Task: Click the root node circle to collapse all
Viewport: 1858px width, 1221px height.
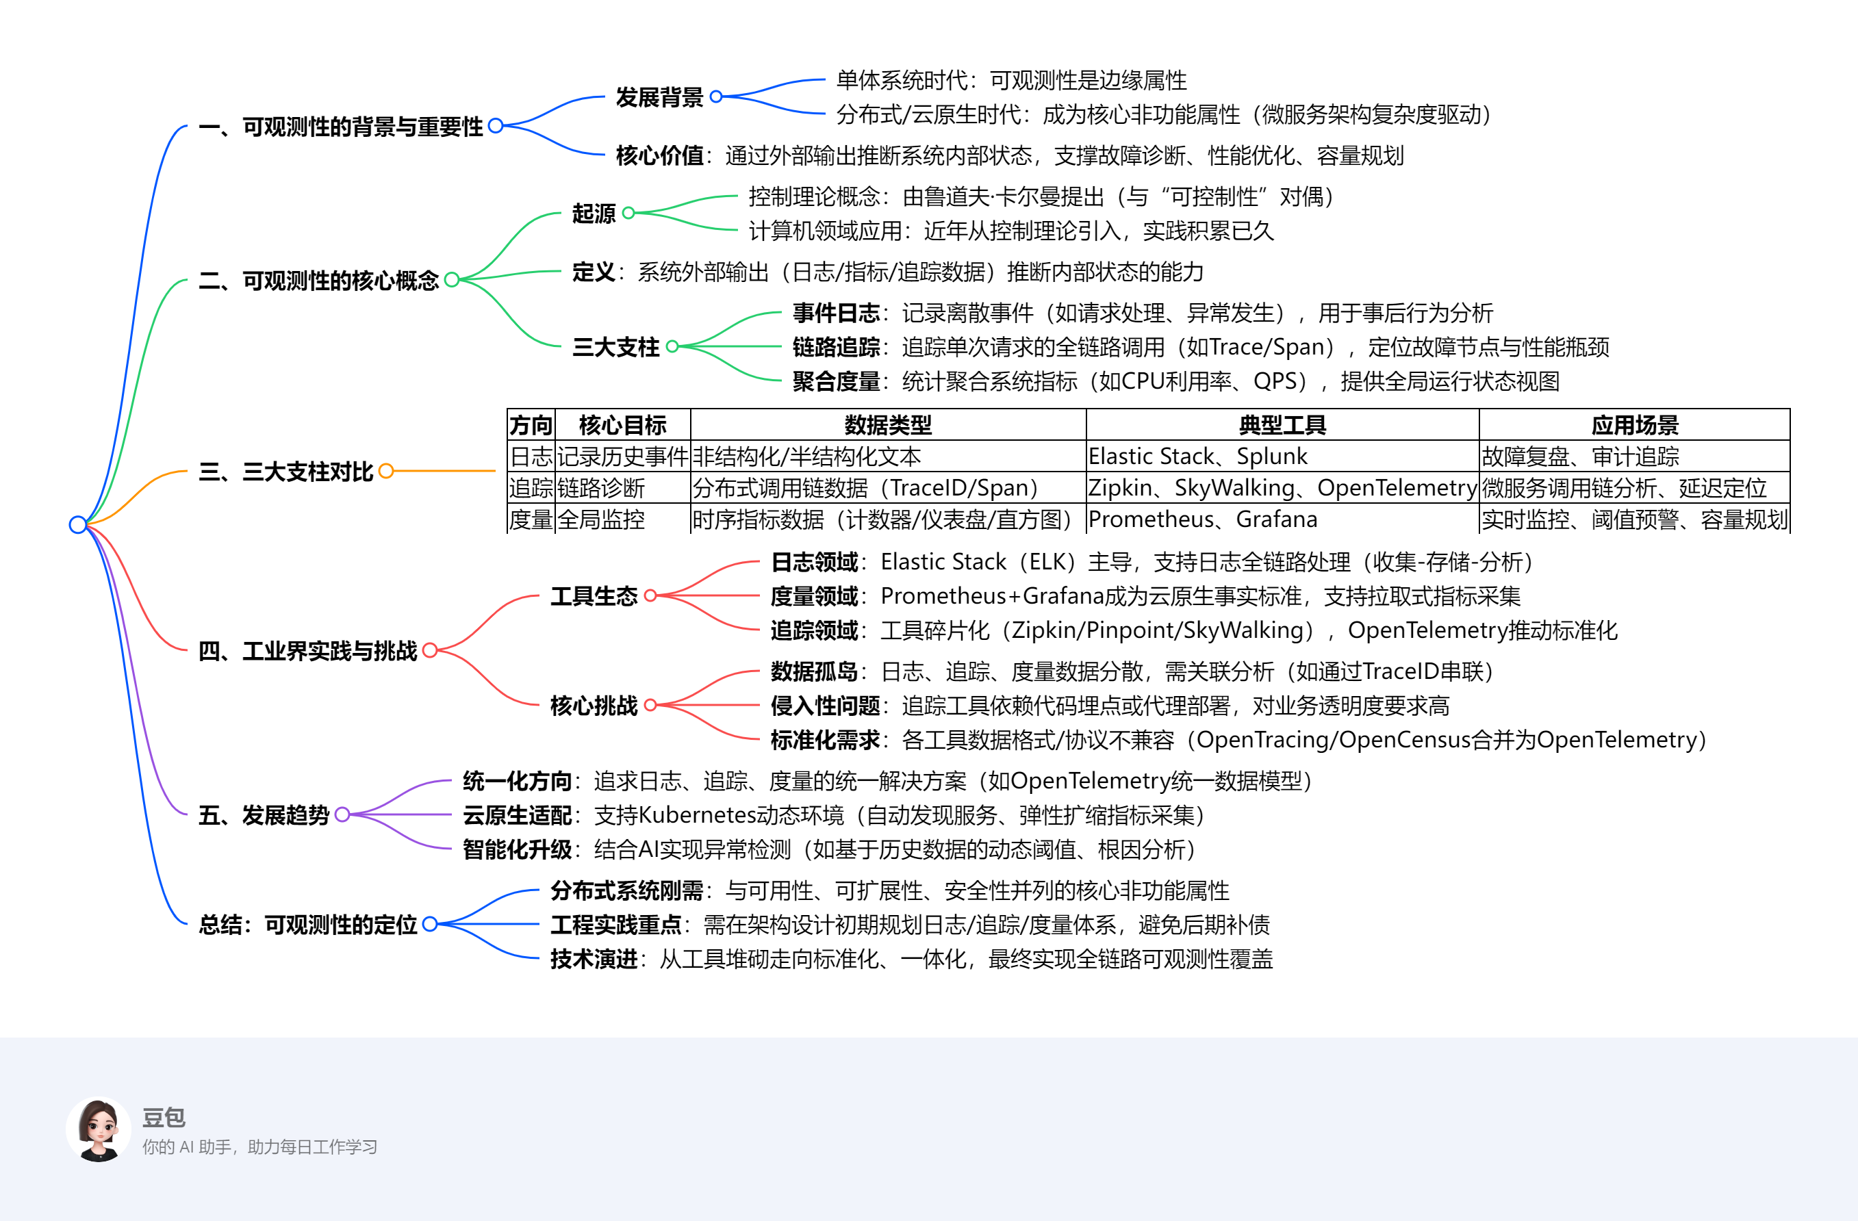Action: [78, 524]
